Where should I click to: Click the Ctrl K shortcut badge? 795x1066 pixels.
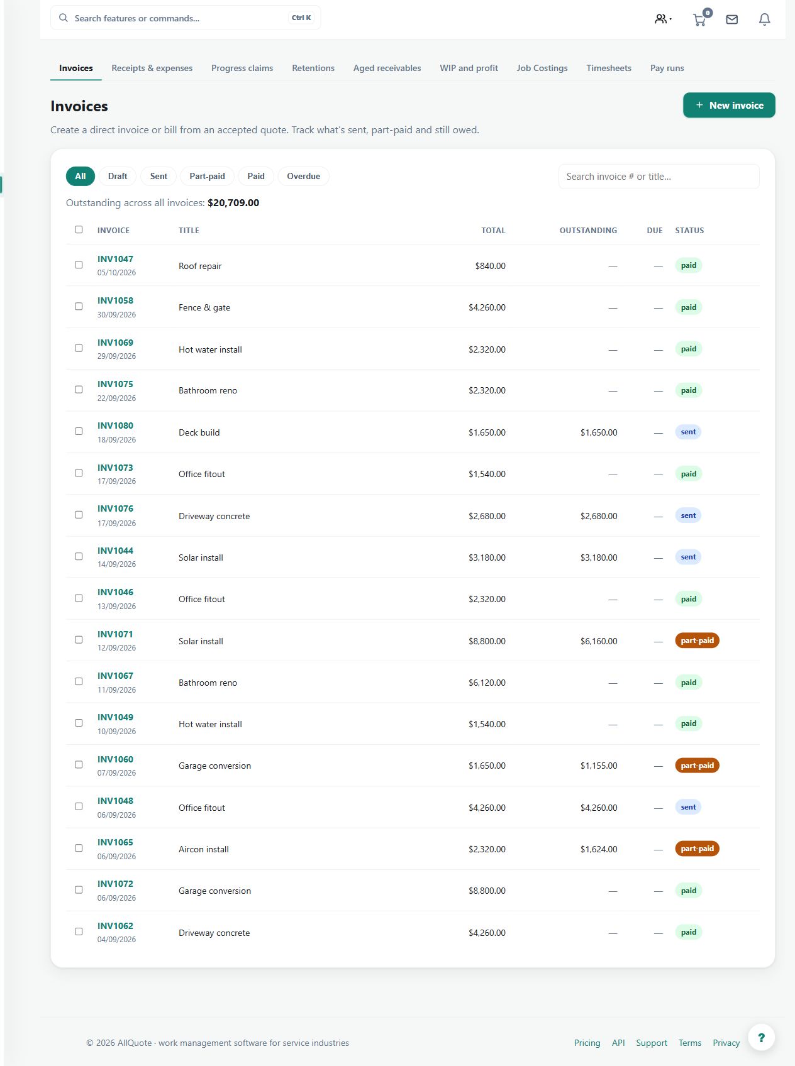[301, 18]
